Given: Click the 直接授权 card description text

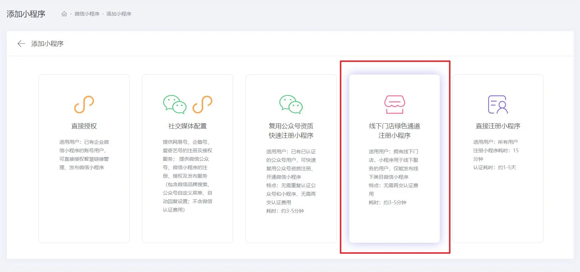Looking at the screenshot, I should point(84,155).
